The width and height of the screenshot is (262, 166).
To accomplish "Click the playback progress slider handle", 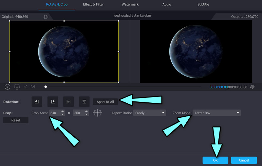I will 46,87.
